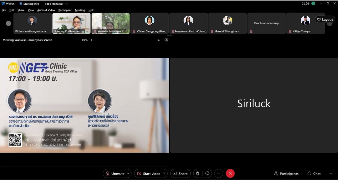
Task: Open the reactions emoji picker
Action: 207,174
